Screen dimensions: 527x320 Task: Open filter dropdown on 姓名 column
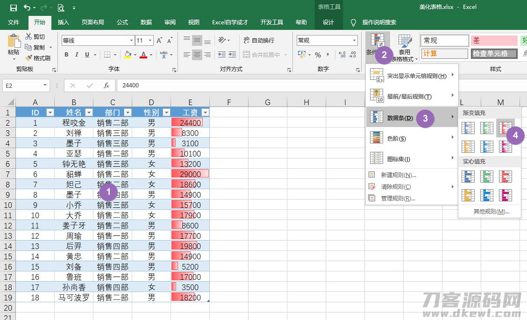coord(89,112)
